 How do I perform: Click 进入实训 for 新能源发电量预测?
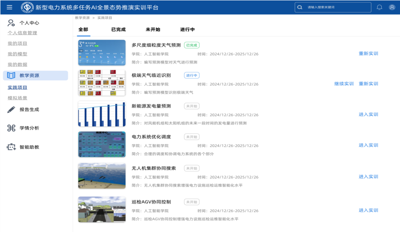click(x=368, y=115)
